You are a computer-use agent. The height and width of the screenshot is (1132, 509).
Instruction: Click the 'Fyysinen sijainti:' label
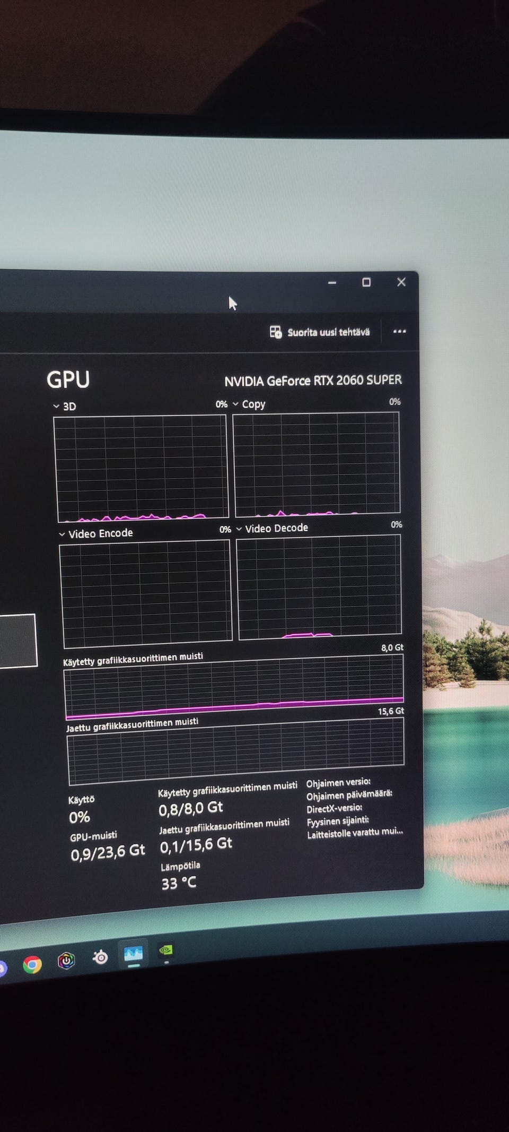coord(338,821)
